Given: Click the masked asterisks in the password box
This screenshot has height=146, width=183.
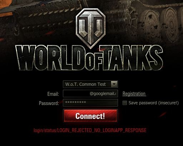Looking at the screenshot, I should click(x=75, y=102).
